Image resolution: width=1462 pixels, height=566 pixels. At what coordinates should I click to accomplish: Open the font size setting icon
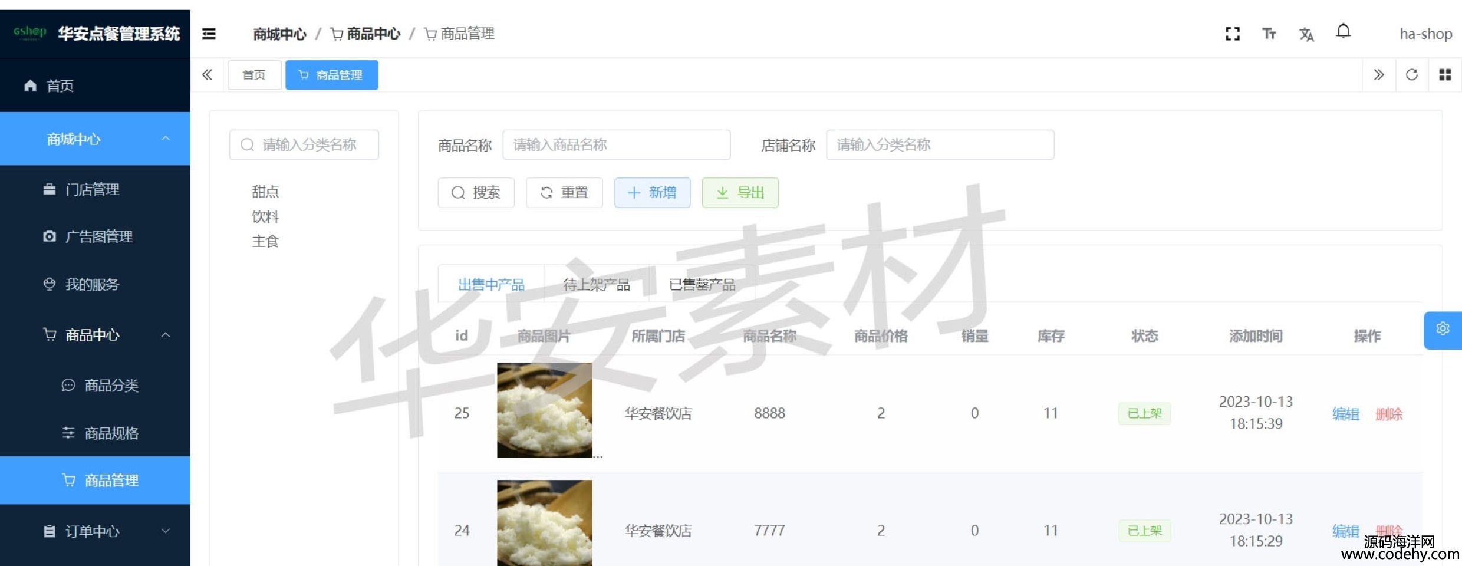(1269, 34)
